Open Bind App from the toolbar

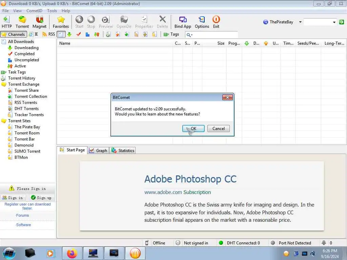coord(183,22)
